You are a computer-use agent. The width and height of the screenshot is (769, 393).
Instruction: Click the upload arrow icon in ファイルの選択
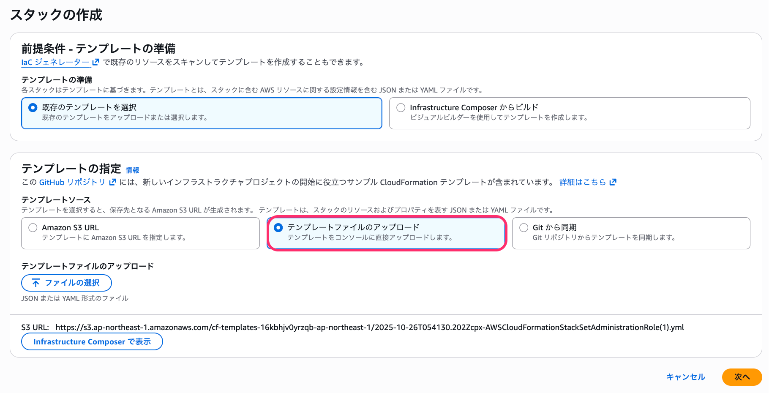coord(36,283)
